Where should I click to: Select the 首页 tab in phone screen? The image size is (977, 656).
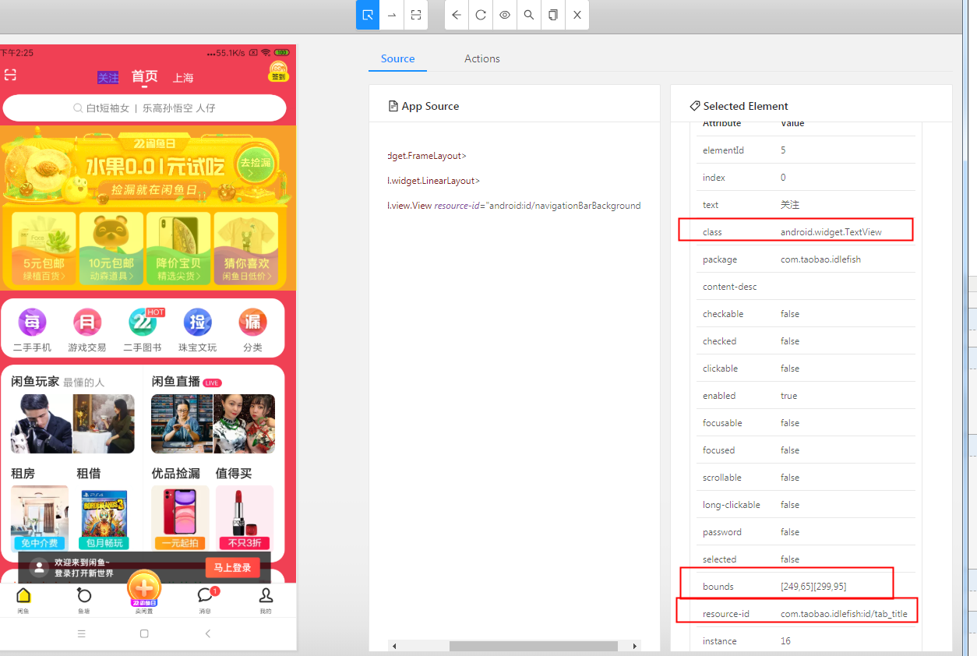point(144,76)
